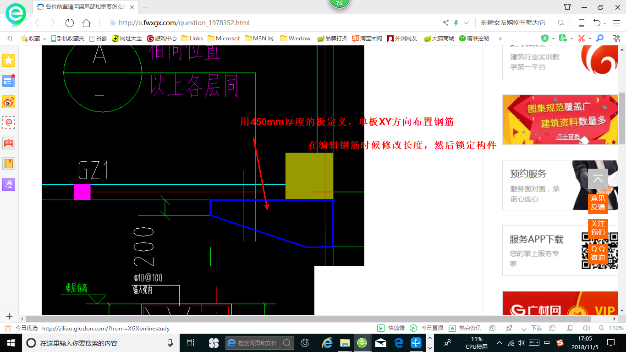Open a new tab with the plus button
This screenshot has width=626, height=352.
coord(146,7)
